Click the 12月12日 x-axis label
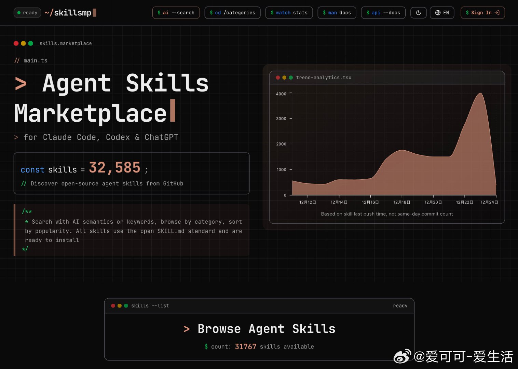This screenshot has width=518, height=369. pyautogui.click(x=308, y=202)
